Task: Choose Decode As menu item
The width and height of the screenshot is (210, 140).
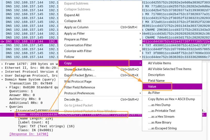Action: click(73, 99)
